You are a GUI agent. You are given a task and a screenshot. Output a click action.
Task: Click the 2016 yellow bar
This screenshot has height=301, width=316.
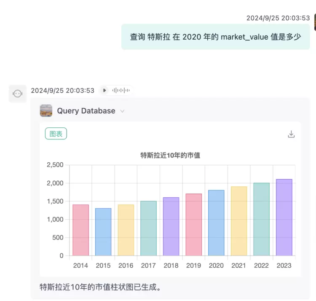[x=126, y=230]
